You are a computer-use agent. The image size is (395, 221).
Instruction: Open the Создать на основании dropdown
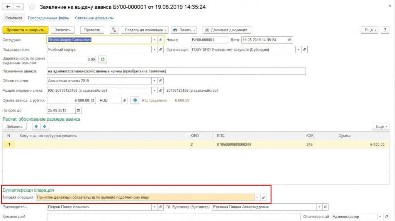pos(145,30)
